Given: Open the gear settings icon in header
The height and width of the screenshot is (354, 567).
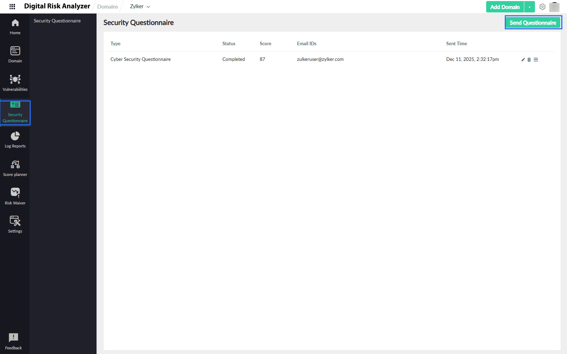Looking at the screenshot, I should 542,7.
